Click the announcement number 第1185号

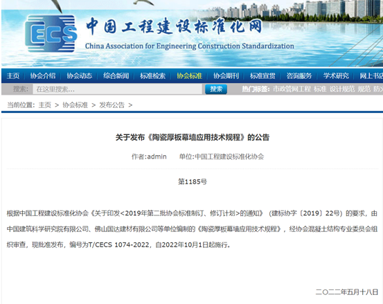pyautogui.click(x=193, y=181)
